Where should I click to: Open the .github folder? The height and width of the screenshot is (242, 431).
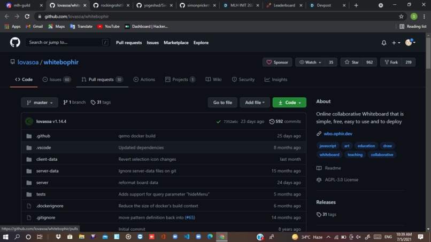(43, 136)
